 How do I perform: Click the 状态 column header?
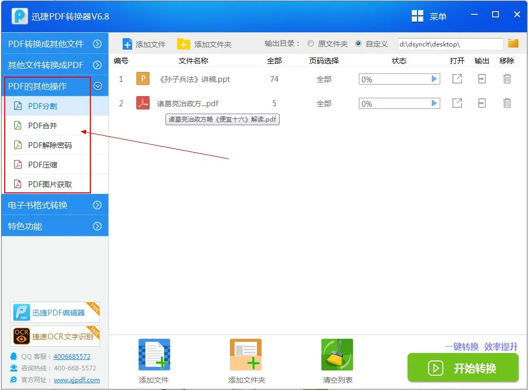tap(399, 61)
